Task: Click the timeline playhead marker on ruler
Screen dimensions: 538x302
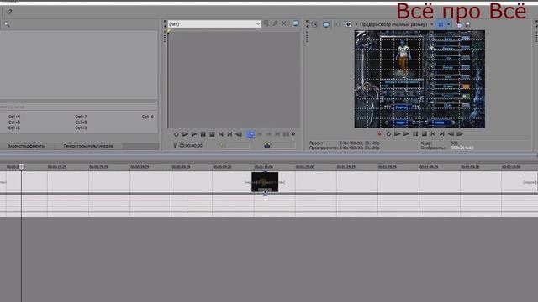Action: (x=22, y=167)
